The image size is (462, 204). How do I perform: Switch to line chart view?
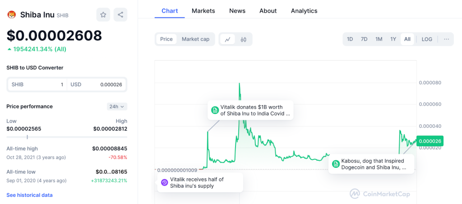(227, 39)
